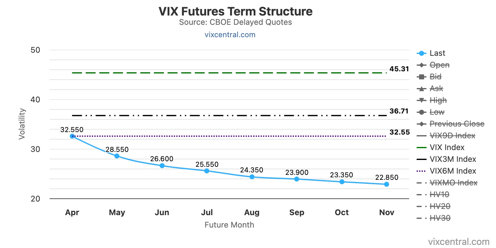Click the Low legend circle icon

pos(422,112)
